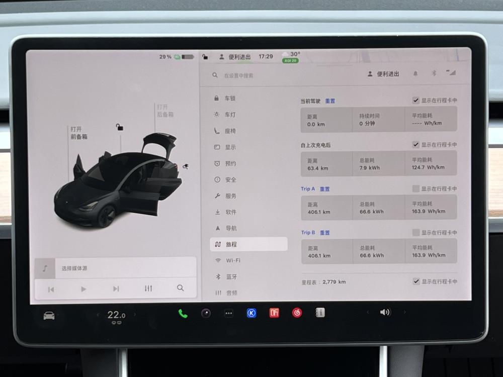Open 便利进出 driver profile in settings header
This screenshot has width=503, height=377.
[x=383, y=74]
